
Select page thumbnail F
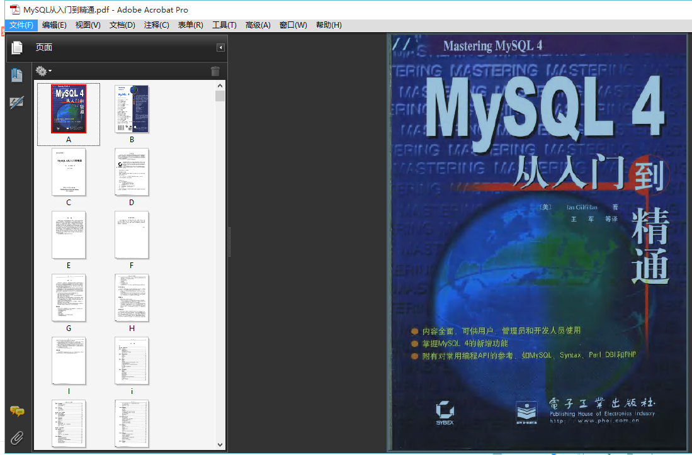[132, 235]
